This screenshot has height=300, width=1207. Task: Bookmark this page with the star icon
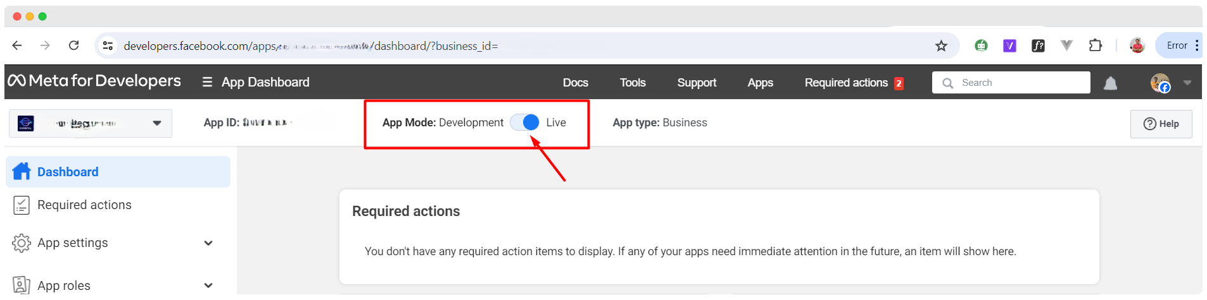click(x=941, y=45)
